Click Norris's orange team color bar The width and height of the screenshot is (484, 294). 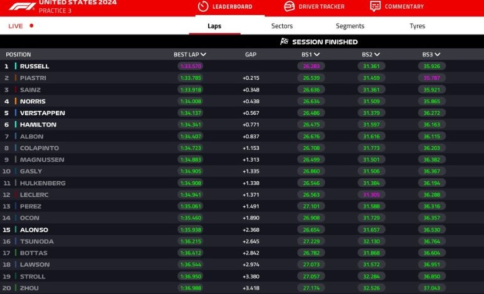click(16, 101)
